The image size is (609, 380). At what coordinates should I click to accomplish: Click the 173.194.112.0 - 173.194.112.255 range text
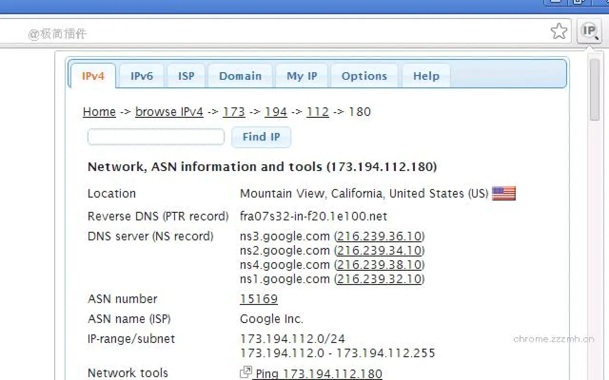point(338,353)
